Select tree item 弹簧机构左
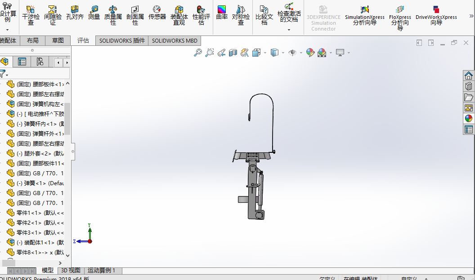This screenshot has width=475, height=280. point(36,104)
